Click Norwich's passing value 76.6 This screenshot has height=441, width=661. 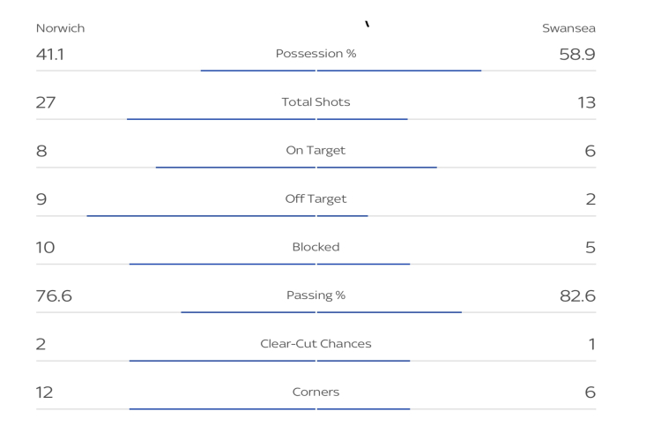click(x=54, y=296)
